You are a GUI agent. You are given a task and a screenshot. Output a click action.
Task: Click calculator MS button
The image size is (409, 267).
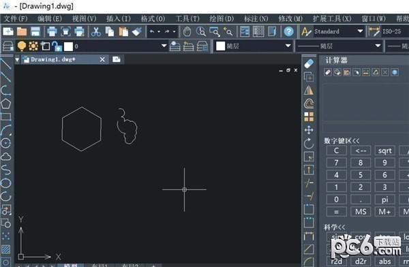pos(361,211)
